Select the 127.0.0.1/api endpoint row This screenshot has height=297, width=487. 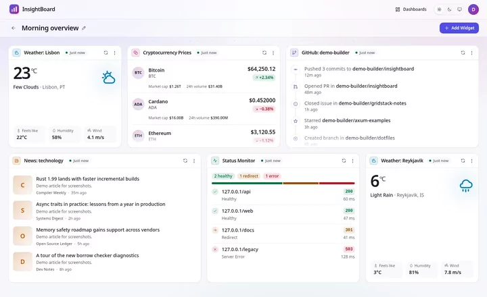tap(283, 195)
